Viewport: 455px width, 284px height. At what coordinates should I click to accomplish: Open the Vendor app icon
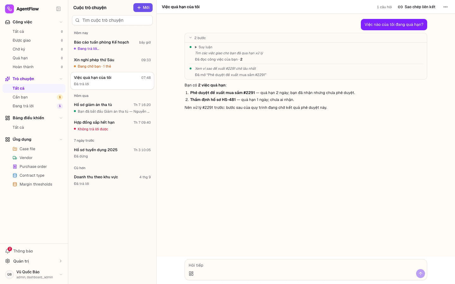coord(15,158)
